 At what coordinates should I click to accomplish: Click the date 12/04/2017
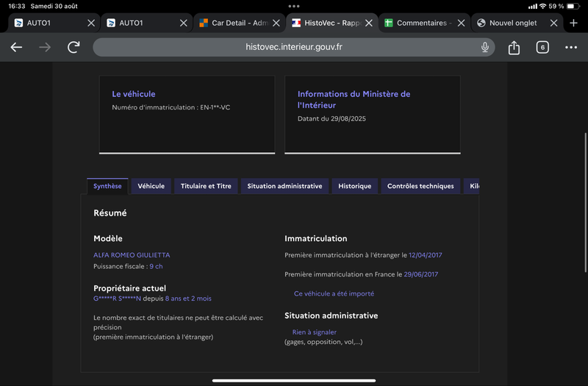tap(426, 255)
